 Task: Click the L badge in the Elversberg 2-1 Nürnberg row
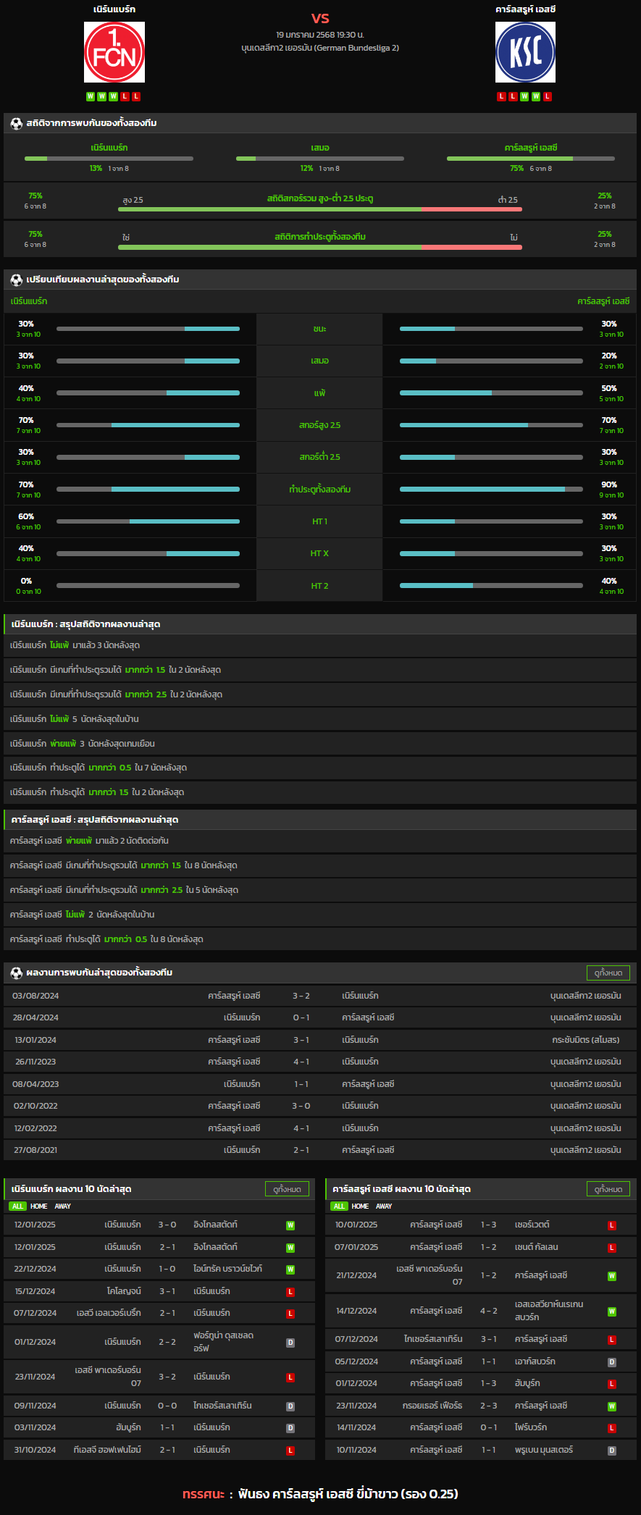pyautogui.click(x=290, y=1314)
